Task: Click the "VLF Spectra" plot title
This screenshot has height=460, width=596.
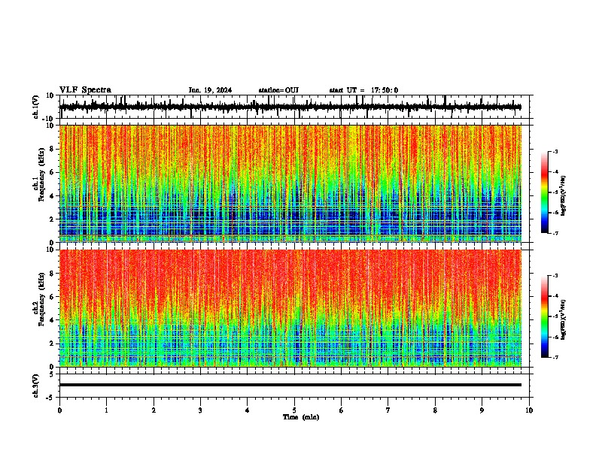Action: 85,90
